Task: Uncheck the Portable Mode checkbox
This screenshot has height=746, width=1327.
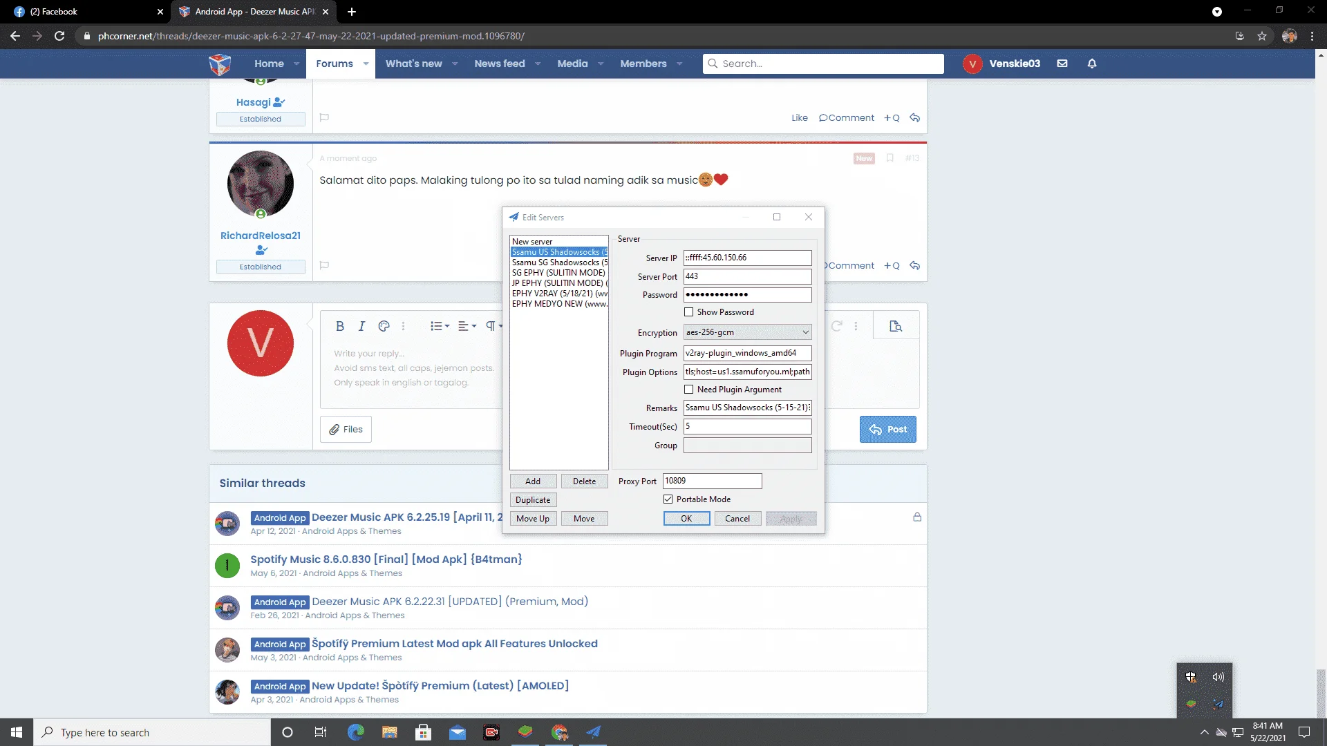Action: coord(668,499)
